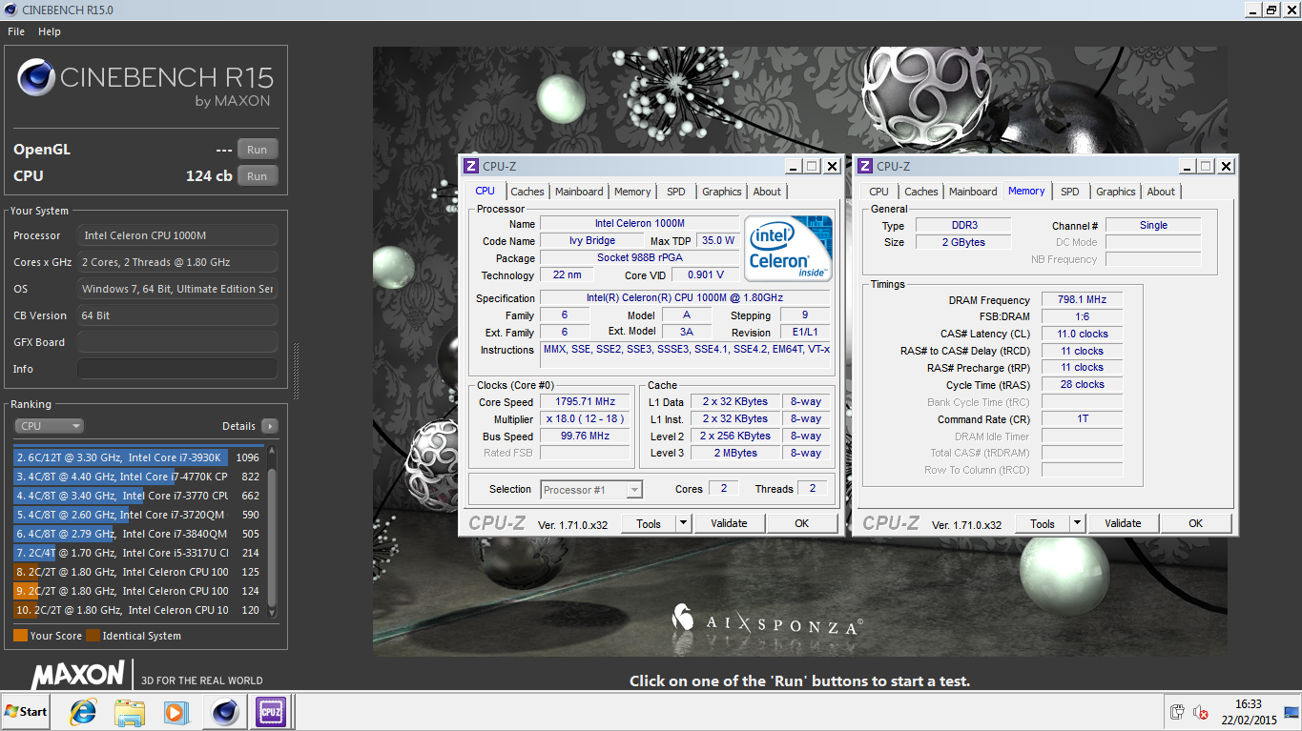
Task: Click the Start button
Action: 26,711
